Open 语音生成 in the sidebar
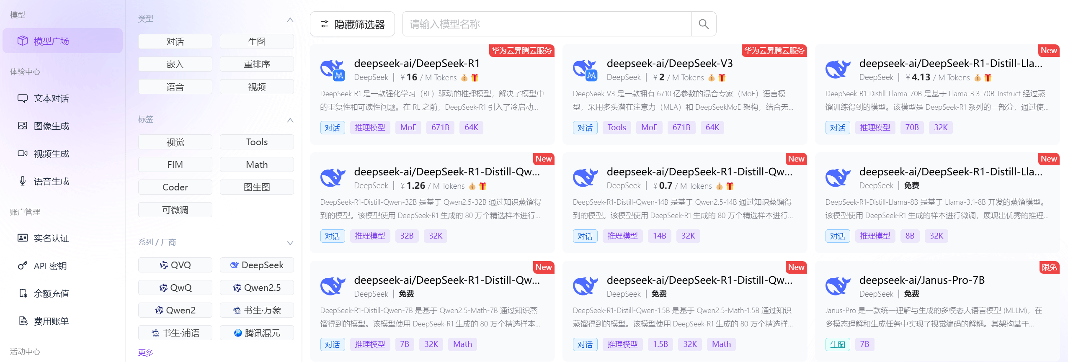The image size is (1068, 362). click(x=51, y=181)
